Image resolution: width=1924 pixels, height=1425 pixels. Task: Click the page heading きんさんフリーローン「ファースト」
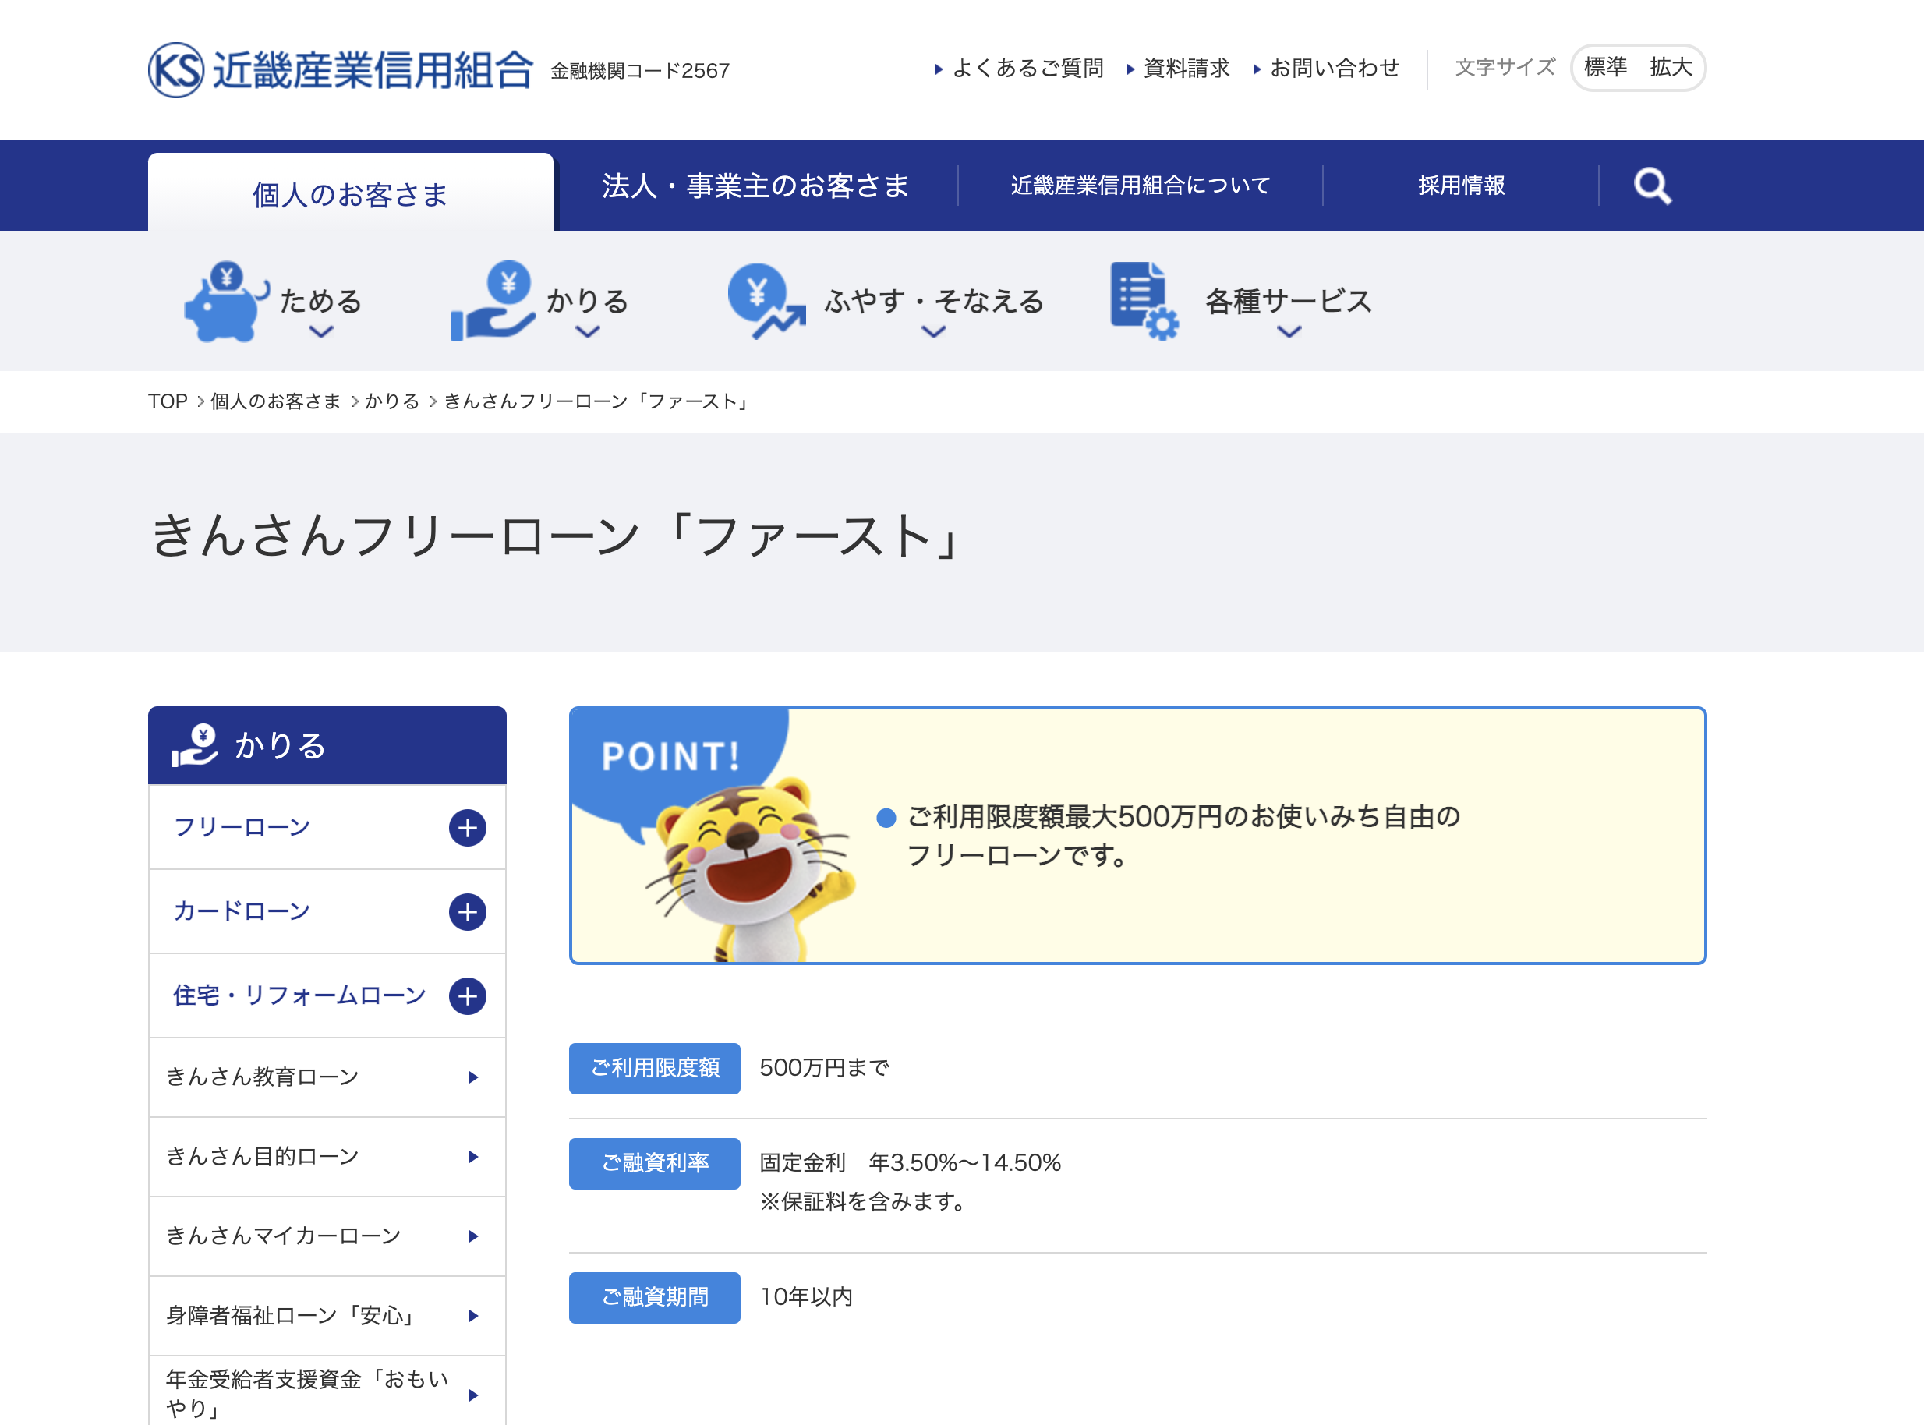point(557,536)
